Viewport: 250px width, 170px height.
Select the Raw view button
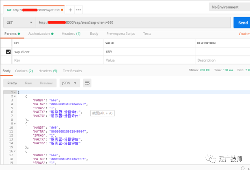28,83
